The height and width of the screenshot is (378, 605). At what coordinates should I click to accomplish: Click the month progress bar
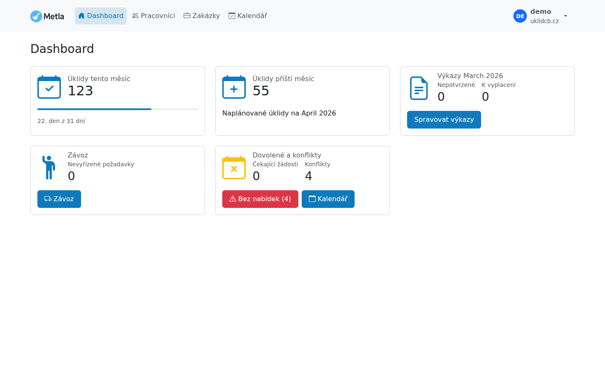coord(118,109)
